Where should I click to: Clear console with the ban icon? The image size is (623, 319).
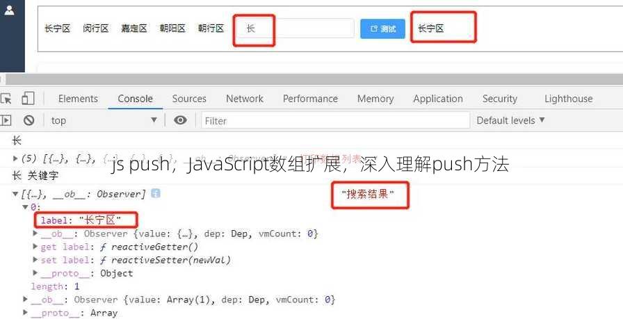point(29,120)
